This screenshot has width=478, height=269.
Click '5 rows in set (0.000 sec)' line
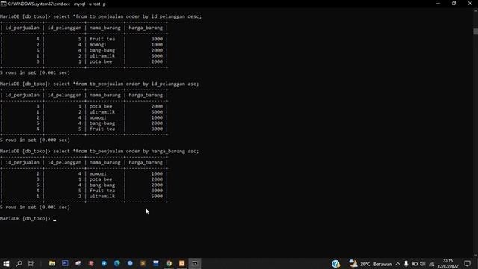pyautogui.click(x=35, y=140)
